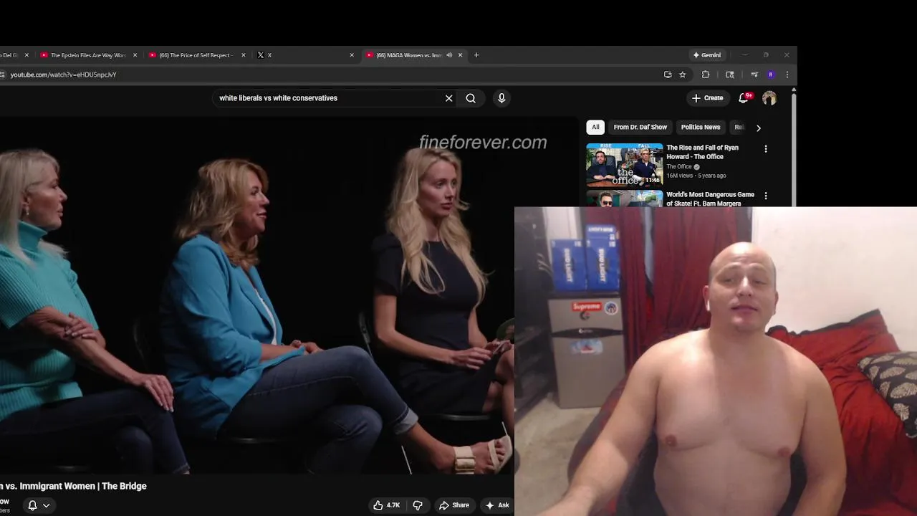The width and height of the screenshot is (917, 516).
Task: Open Chrome three-dot menu
Action: [x=787, y=75]
